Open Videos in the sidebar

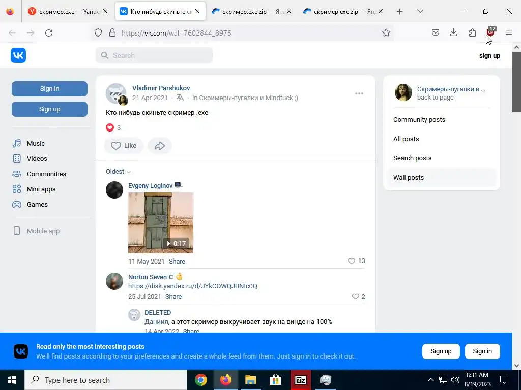(30, 159)
